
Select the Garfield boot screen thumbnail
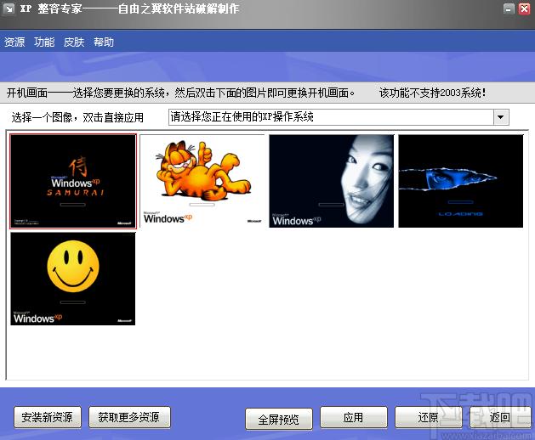(x=202, y=181)
